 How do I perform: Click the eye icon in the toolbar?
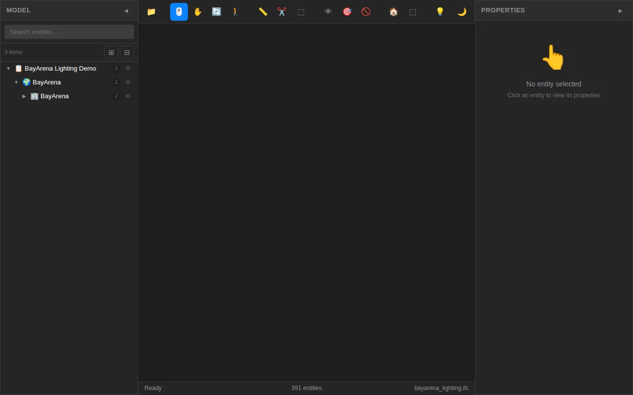click(328, 12)
